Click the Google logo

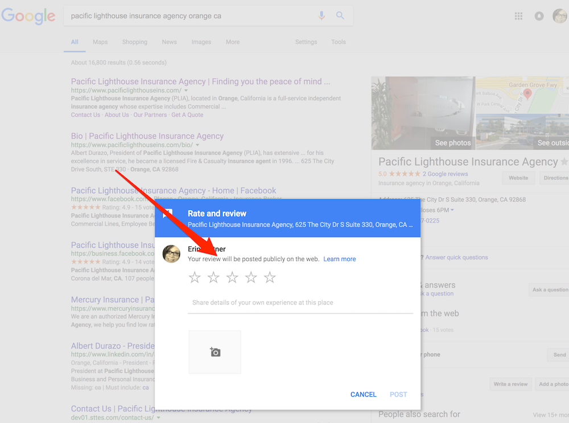coord(28,16)
